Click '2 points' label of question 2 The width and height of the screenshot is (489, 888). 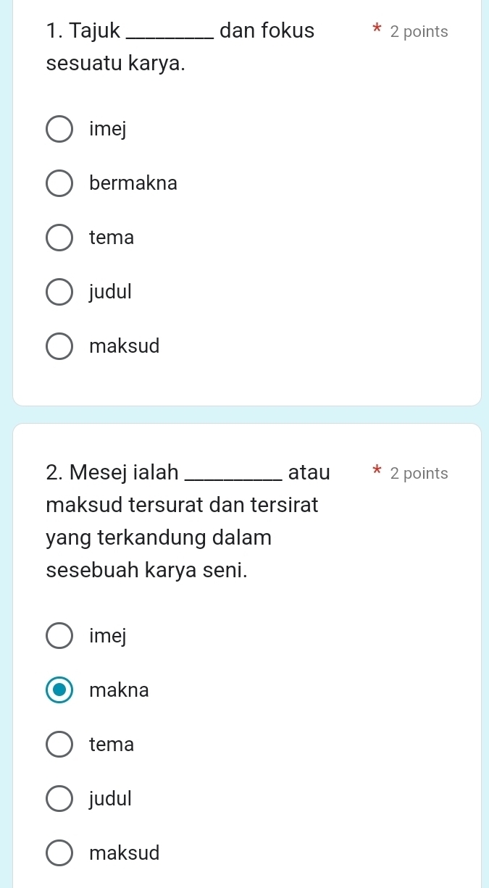pyautogui.click(x=419, y=474)
